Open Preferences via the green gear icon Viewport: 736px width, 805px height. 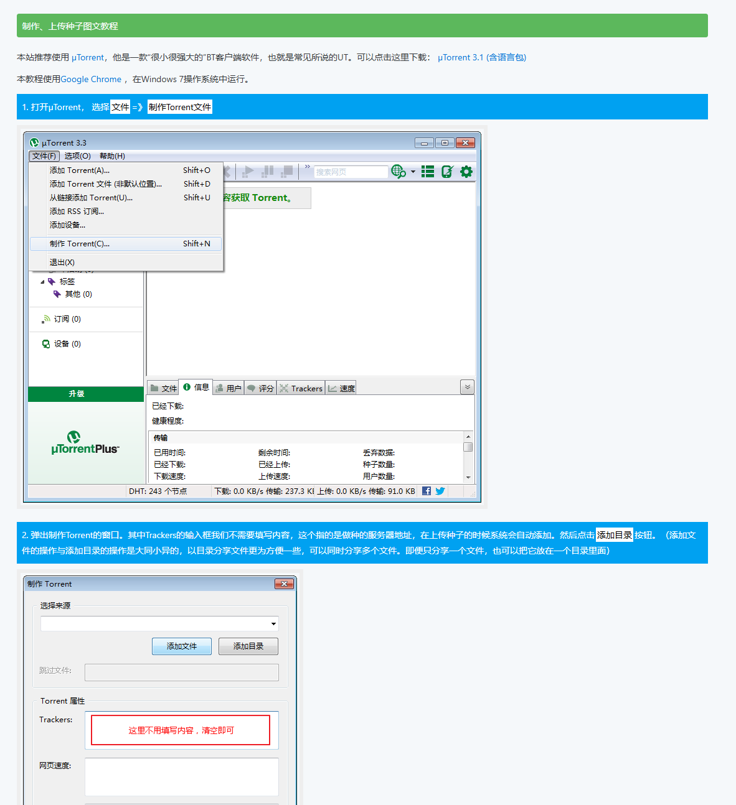click(x=466, y=171)
